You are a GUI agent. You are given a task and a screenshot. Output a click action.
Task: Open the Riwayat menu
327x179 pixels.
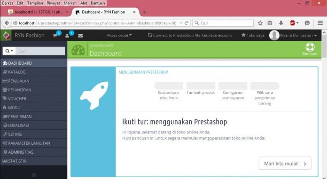click(53, 3)
